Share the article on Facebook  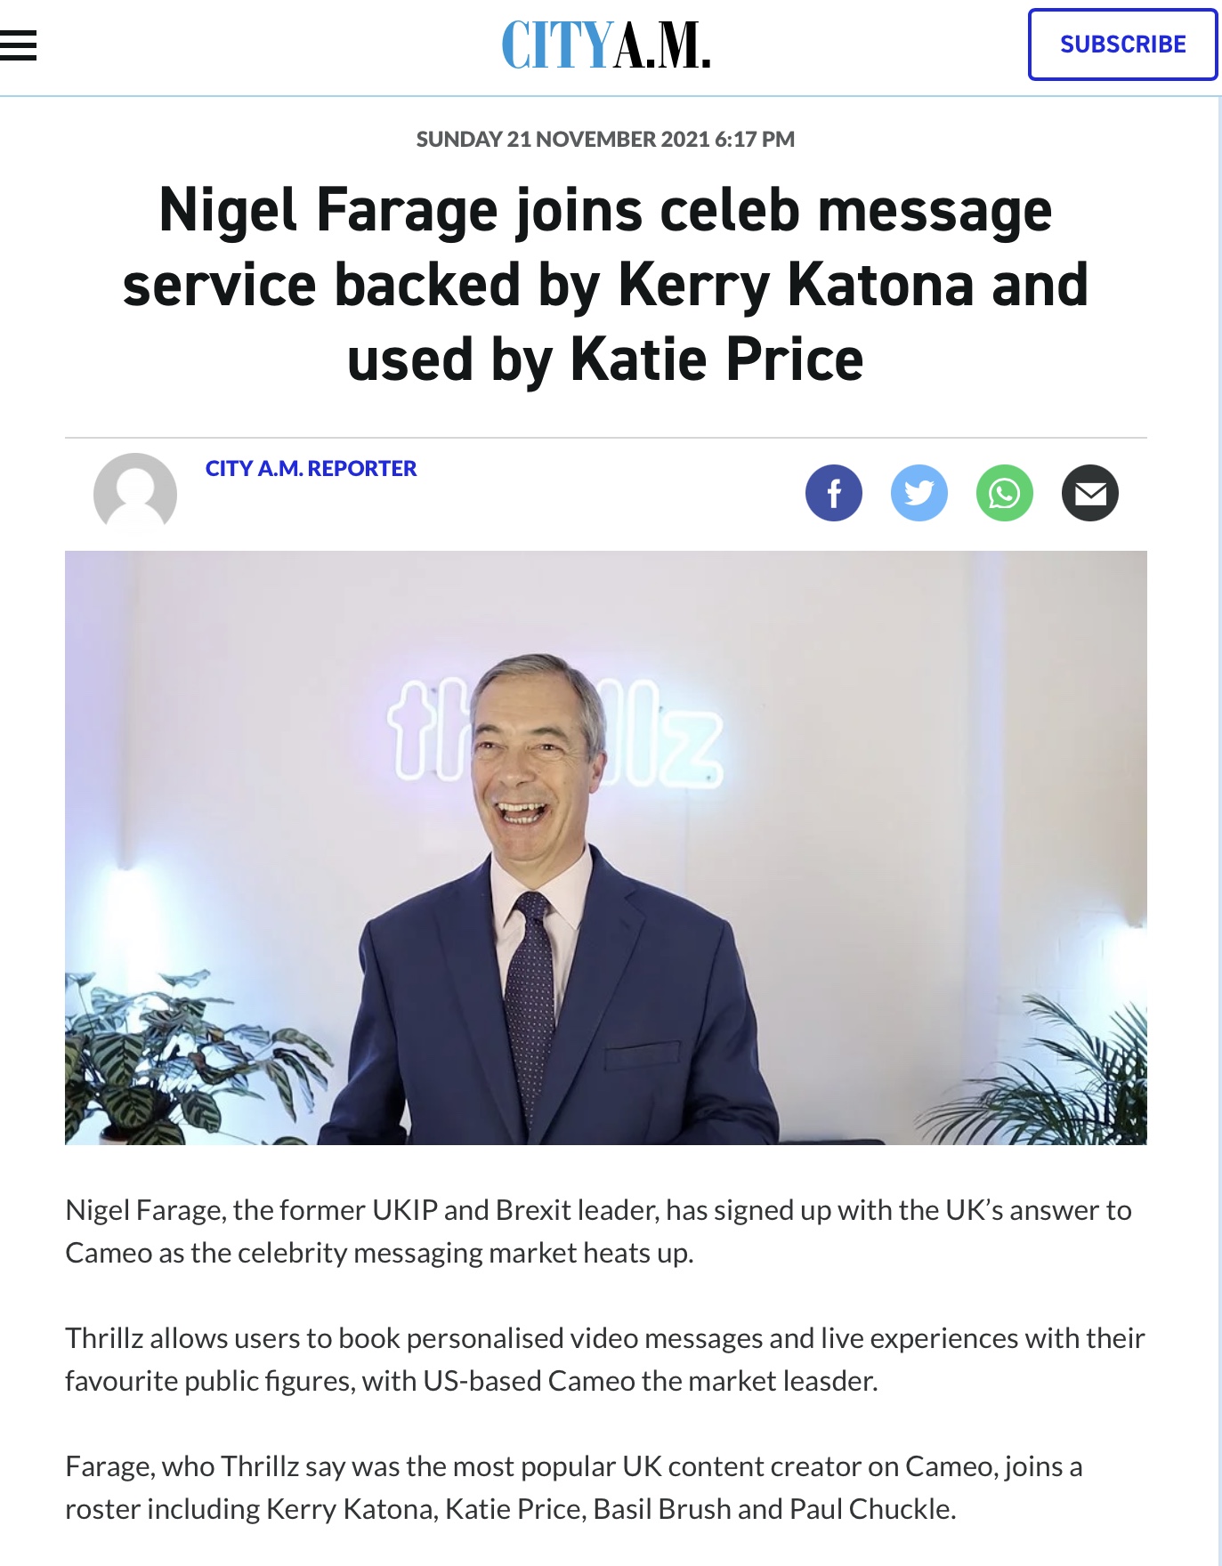(834, 493)
